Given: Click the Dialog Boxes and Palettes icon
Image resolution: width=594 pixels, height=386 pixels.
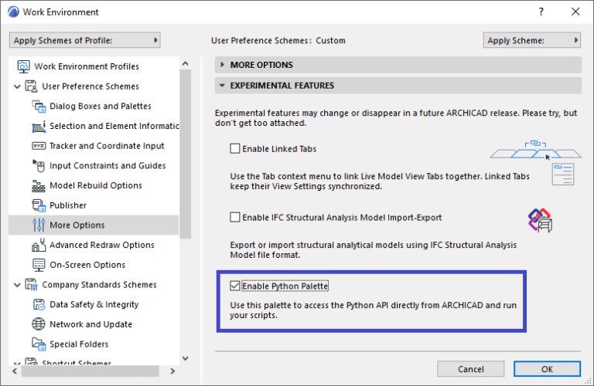Looking at the screenshot, I should tap(39, 107).
